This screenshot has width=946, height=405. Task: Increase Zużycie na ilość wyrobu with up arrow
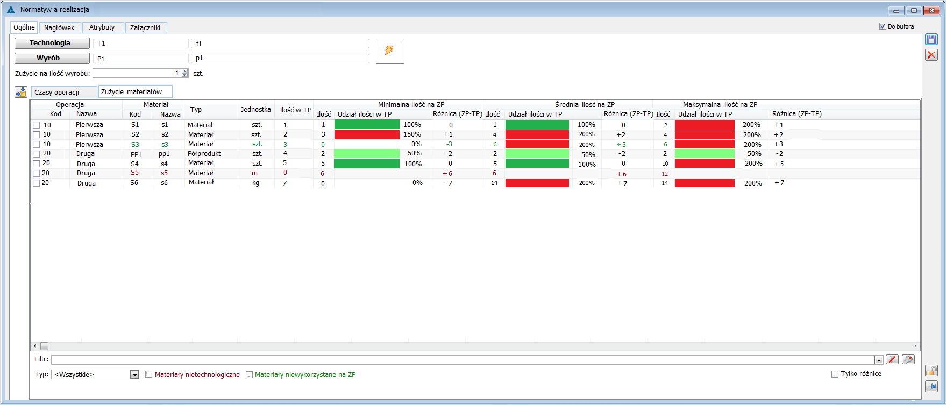pyautogui.click(x=185, y=71)
